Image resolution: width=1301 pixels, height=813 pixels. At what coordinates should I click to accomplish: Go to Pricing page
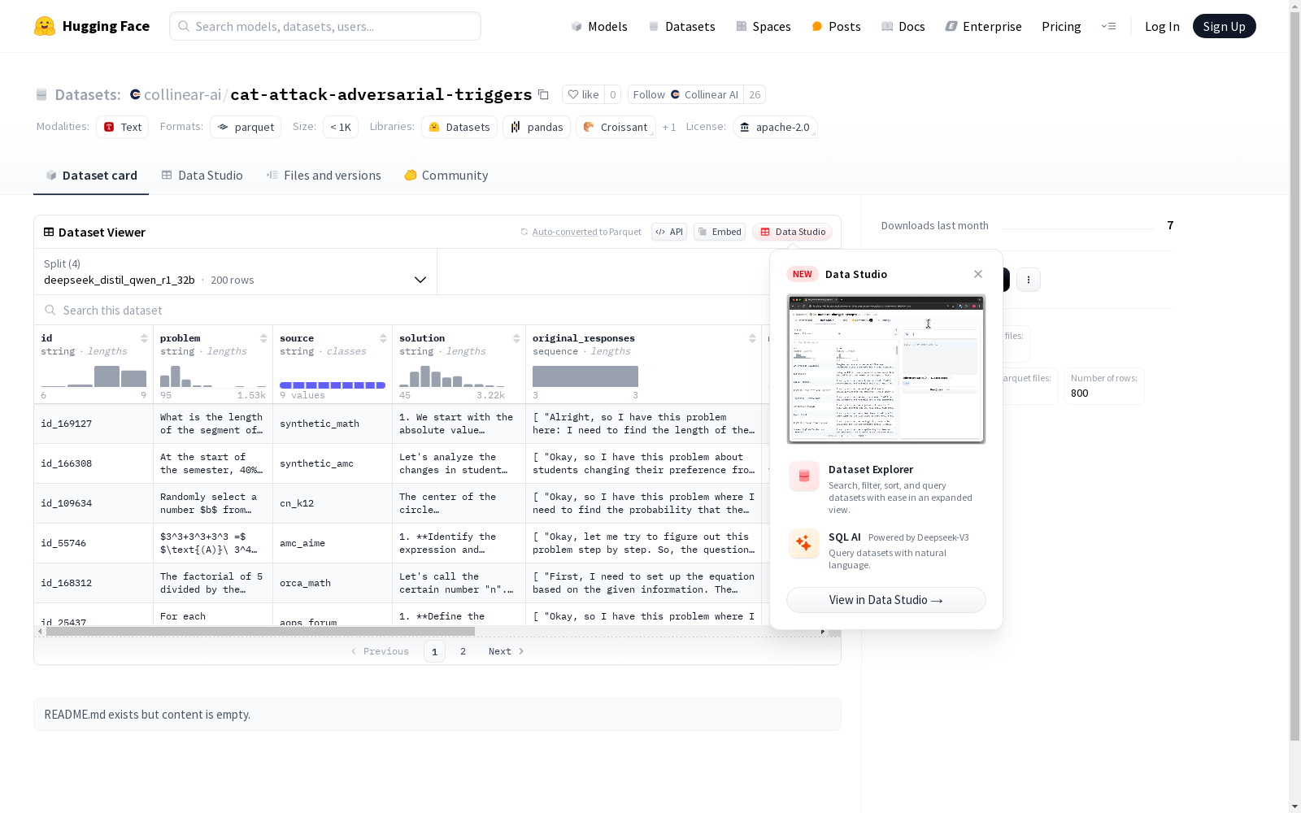[x=1061, y=26]
